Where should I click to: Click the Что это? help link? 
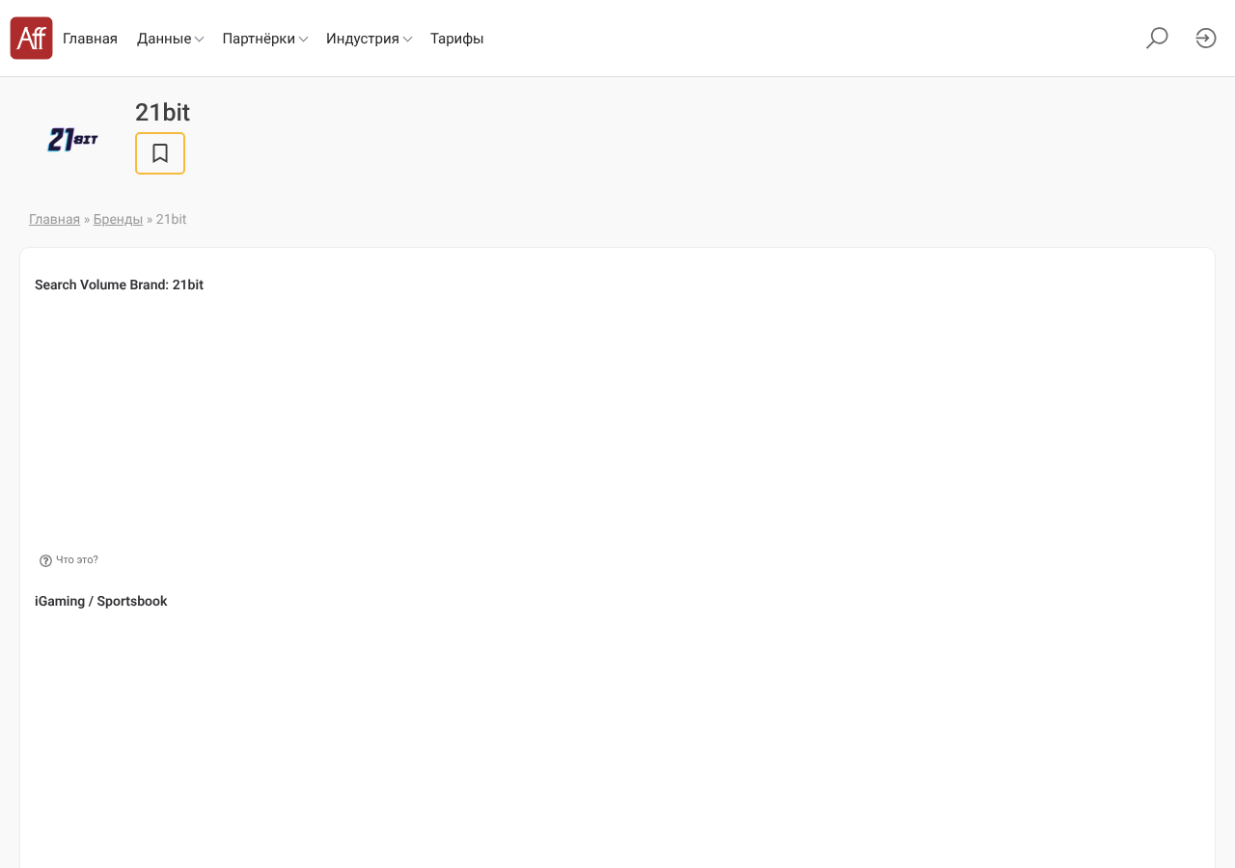tap(77, 559)
